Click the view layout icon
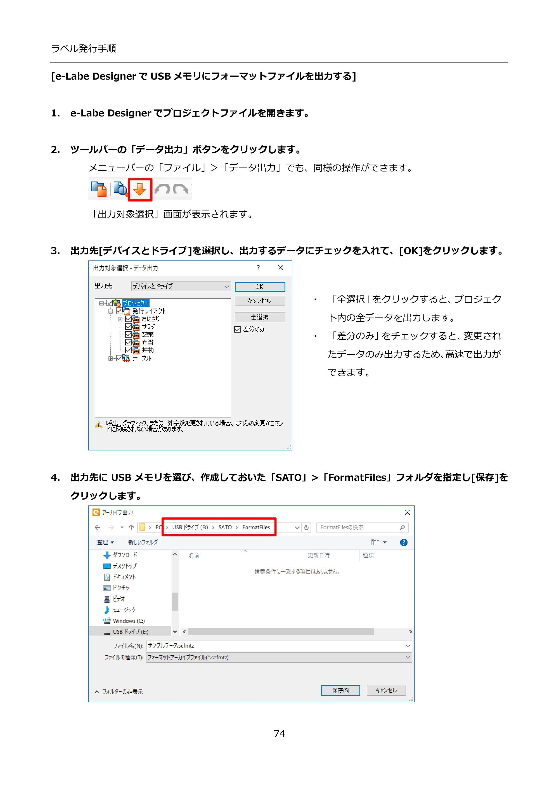Image resolution: width=559 pixels, height=790 pixels. click(375, 542)
